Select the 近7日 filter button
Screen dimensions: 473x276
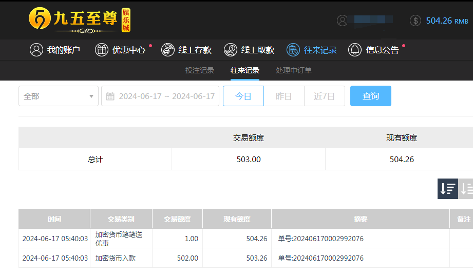(x=325, y=96)
